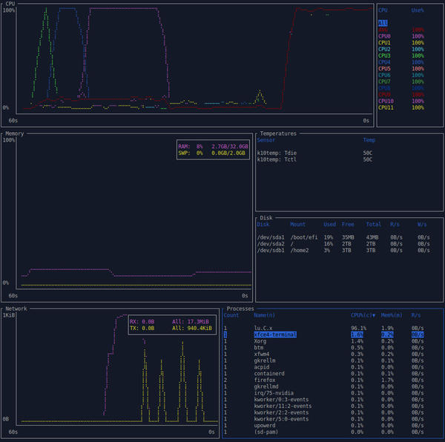Select the acpid process row
Viewport: 445px width, 442px height.
point(323,367)
